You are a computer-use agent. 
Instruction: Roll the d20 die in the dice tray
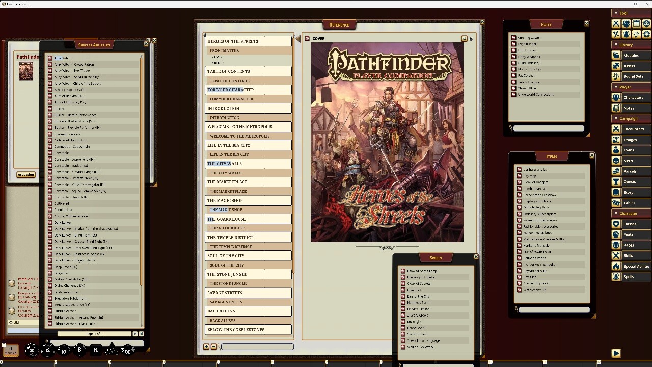(32, 350)
